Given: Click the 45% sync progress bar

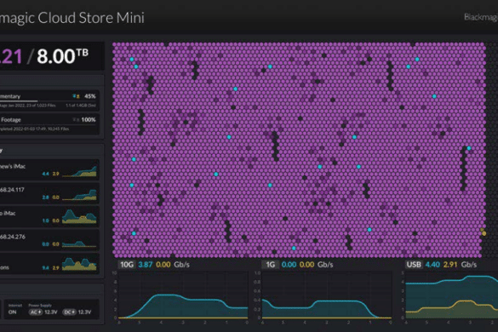Looking at the screenshot, I should pos(48,101).
